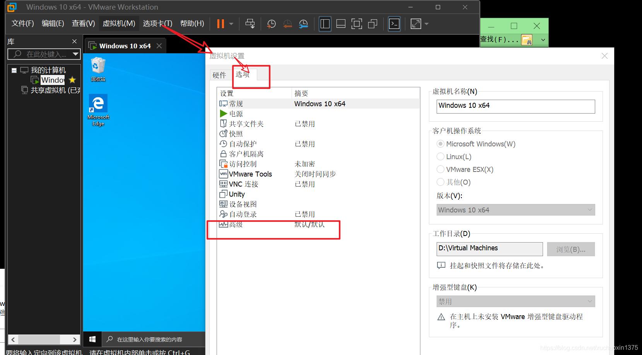Viewport: 642px width, 355px height.
Task: Open the 编辑(E) menu
Action: (53, 24)
